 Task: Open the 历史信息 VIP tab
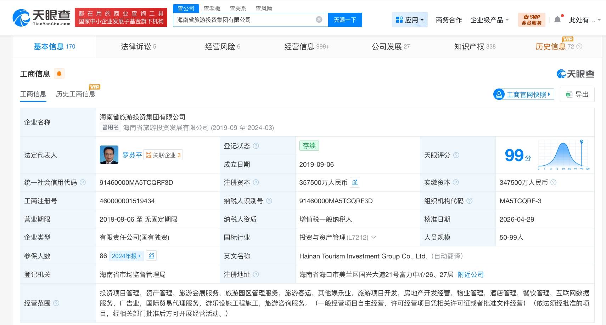point(555,46)
